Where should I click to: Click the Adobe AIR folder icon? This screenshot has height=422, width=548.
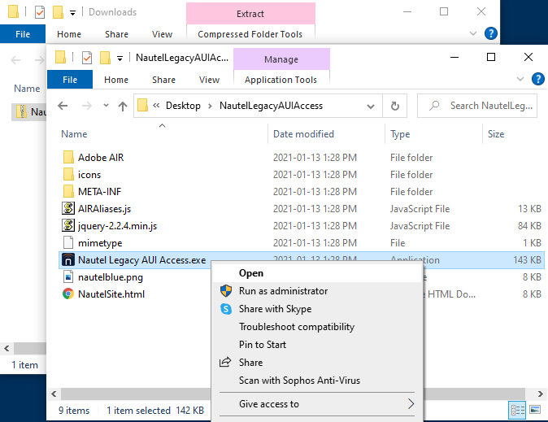click(68, 157)
